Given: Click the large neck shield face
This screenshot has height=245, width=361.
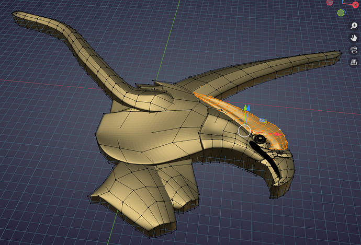Looking at the screenshot, I should tap(148, 136).
